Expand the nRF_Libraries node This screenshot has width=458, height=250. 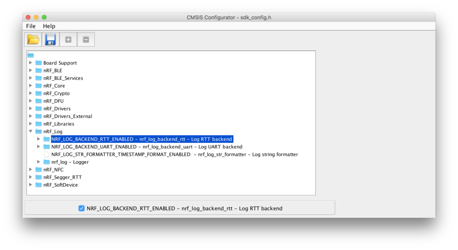point(30,124)
